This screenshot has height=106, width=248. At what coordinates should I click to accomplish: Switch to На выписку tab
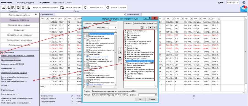19,30
